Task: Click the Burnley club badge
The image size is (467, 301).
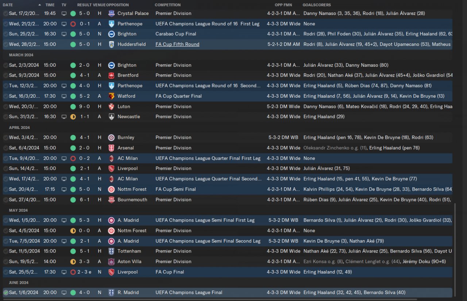Action: (112, 138)
